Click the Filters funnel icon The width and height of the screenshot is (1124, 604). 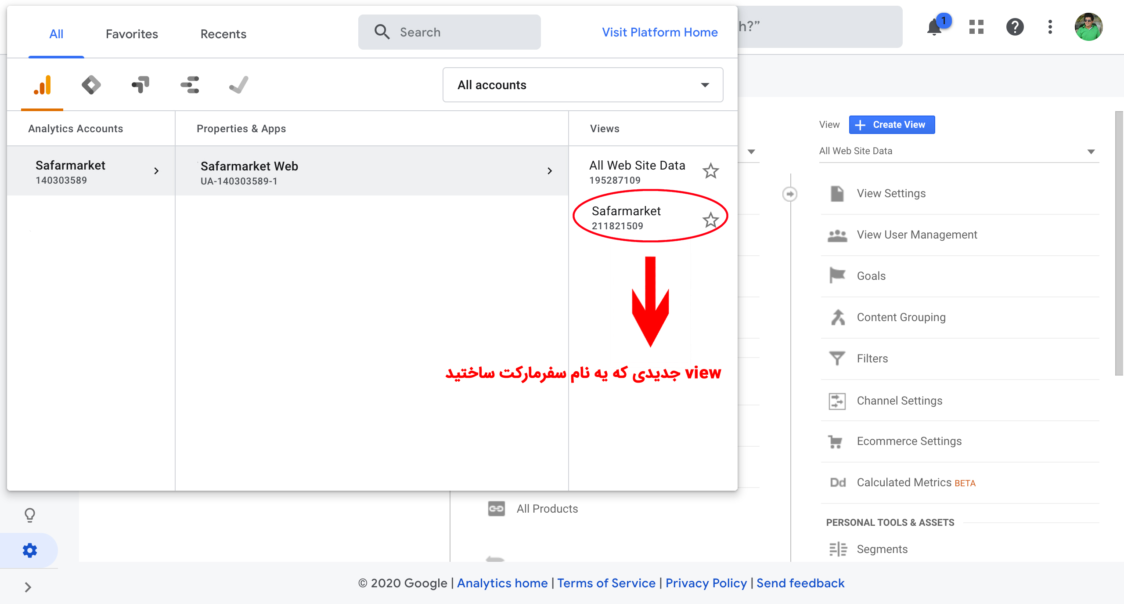(837, 358)
